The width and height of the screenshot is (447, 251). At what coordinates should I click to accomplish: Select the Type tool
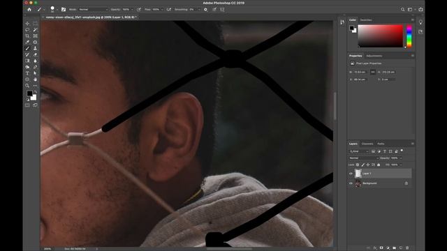[27, 73]
